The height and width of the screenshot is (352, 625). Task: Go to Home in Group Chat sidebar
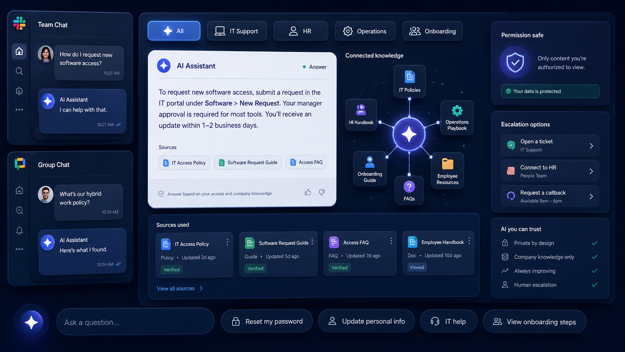click(x=19, y=190)
